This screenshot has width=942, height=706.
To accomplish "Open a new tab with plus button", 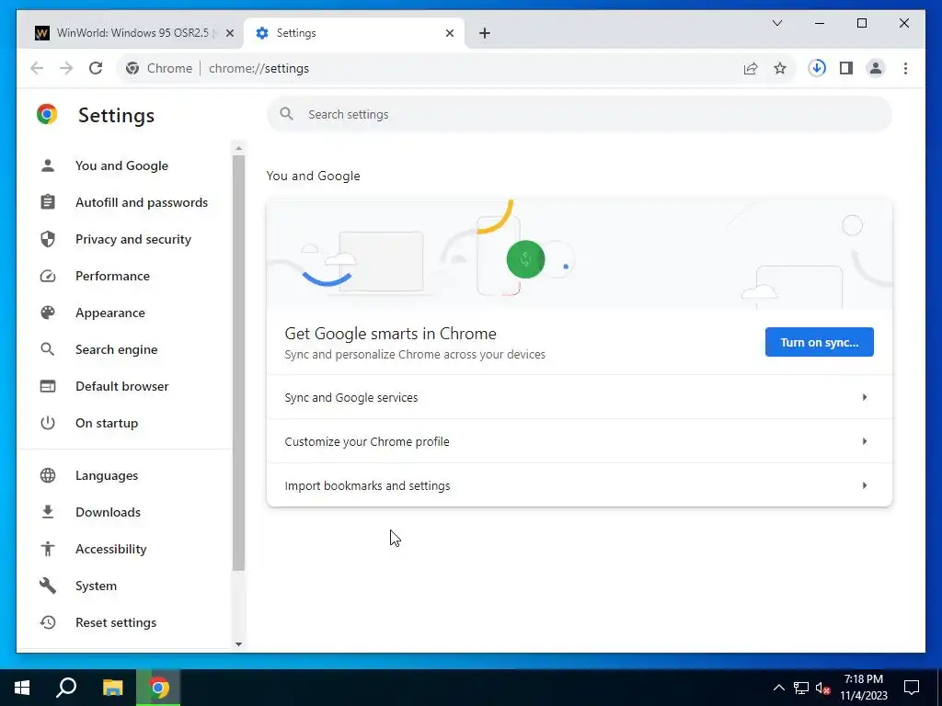I will pyautogui.click(x=485, y=33).
